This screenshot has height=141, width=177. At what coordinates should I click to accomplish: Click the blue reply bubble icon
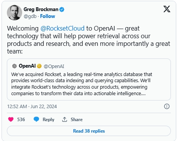click(x=36, y=119)
